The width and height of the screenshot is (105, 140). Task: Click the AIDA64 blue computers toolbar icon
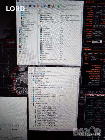[x=34, y=6]
